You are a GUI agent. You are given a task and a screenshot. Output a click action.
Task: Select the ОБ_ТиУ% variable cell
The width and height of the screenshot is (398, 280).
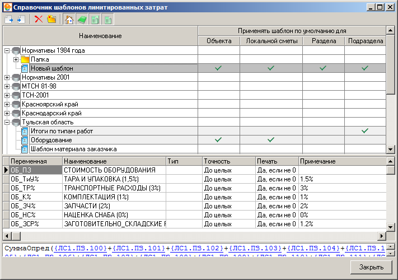click(35, 179)
